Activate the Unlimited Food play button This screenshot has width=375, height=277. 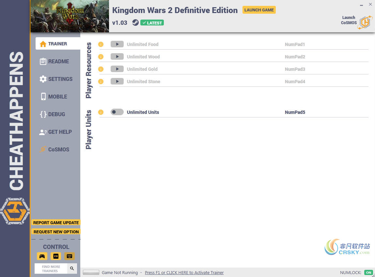point(117,44)
